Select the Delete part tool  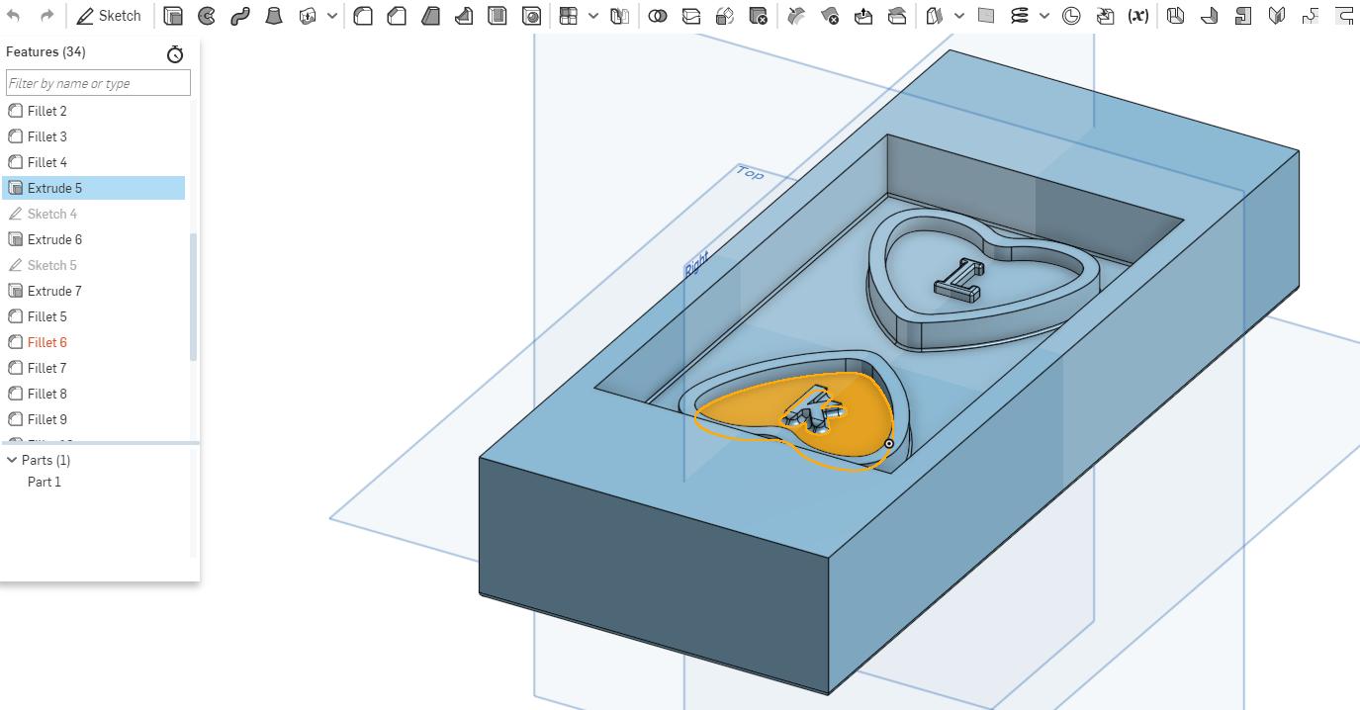click(759, 16)
